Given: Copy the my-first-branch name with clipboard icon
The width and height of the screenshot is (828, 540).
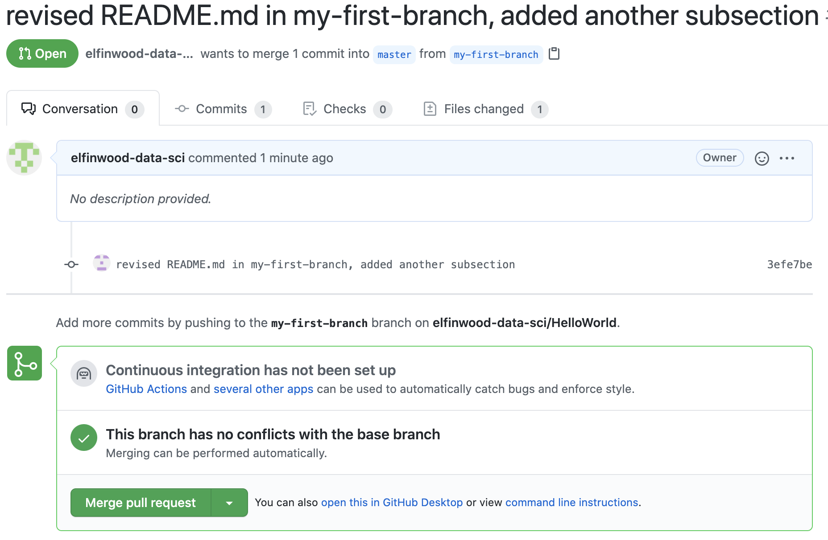Looking at the screenshot, I should pyautogui.click(x=554, y=54).
